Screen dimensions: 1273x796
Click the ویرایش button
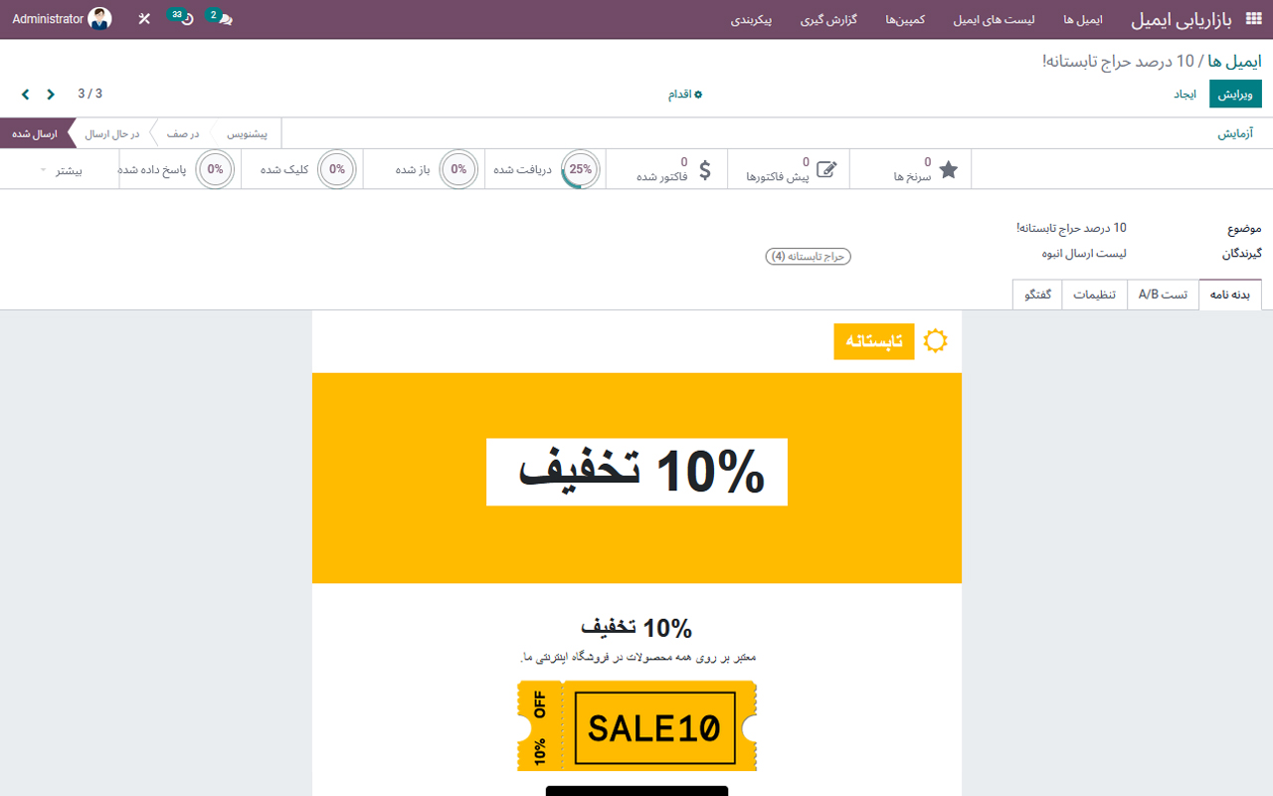click(1236, 94)
